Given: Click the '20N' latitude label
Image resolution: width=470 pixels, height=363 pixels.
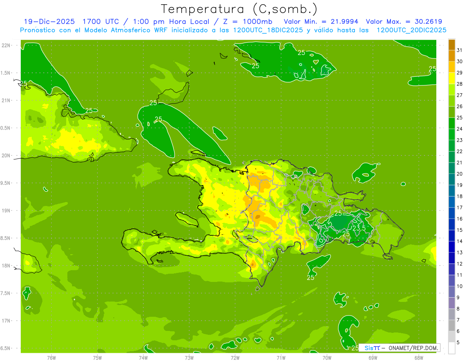Looking at the screenshot, I should [x=6, y=155].
